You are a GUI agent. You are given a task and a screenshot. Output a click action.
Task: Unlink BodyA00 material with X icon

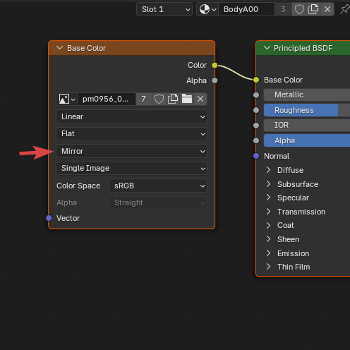(x=327, y=9)
